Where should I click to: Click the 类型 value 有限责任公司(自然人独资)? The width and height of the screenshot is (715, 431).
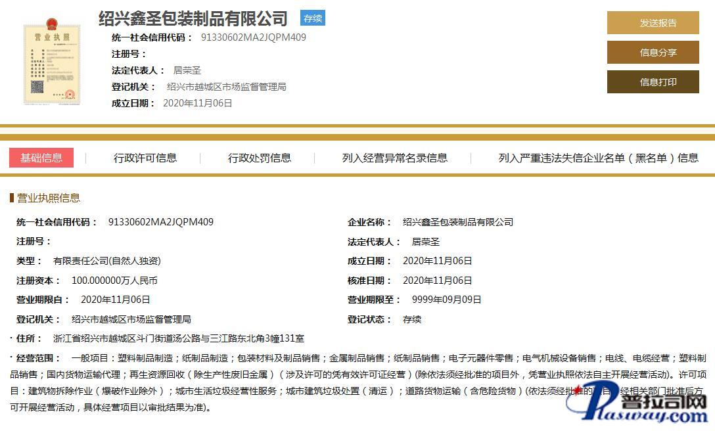tap(106, 261)
